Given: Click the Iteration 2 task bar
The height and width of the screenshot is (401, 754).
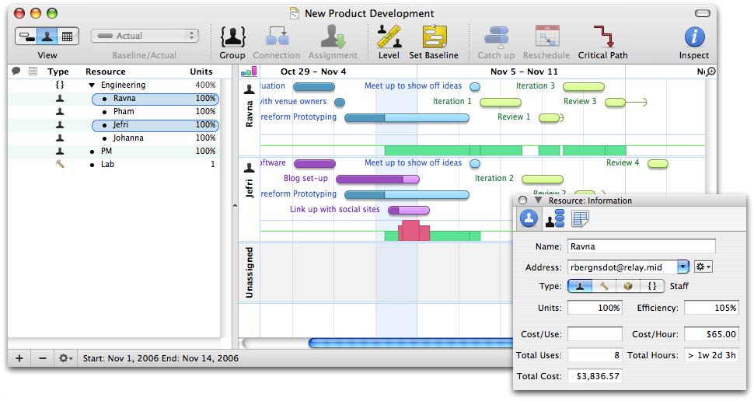Looking at the screenshot, I should tap(543, 180).
